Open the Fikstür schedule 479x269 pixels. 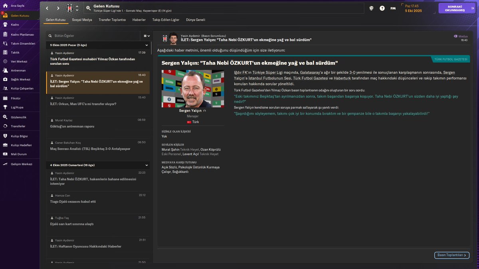(x=20, y=98)
